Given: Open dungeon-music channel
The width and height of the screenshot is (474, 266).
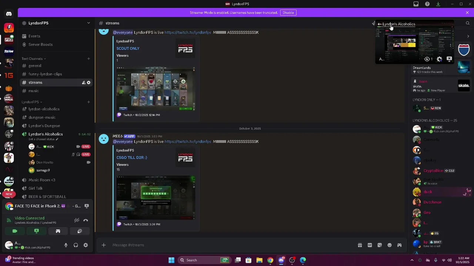Looking at the screenshot, I should pyautogui.click(x=56, y=117).
